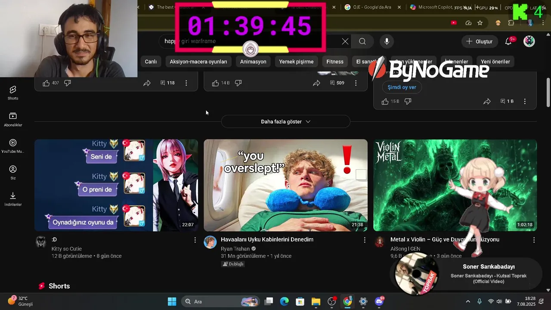This screenshot has width=551, height=310.
Task: Open more options beside 509 comments
Action: coord(356,83)
